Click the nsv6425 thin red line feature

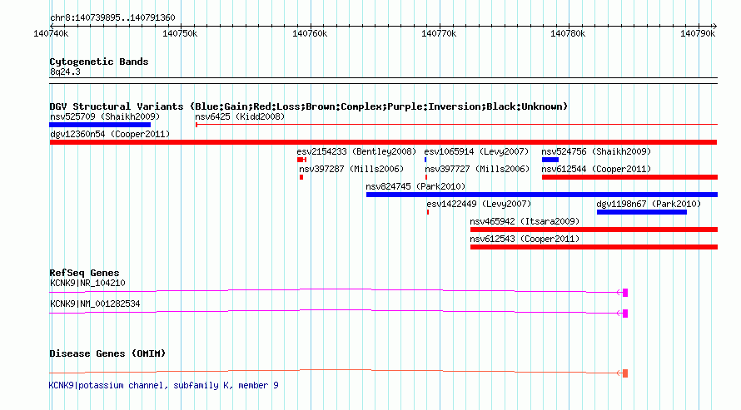[456, 125]
